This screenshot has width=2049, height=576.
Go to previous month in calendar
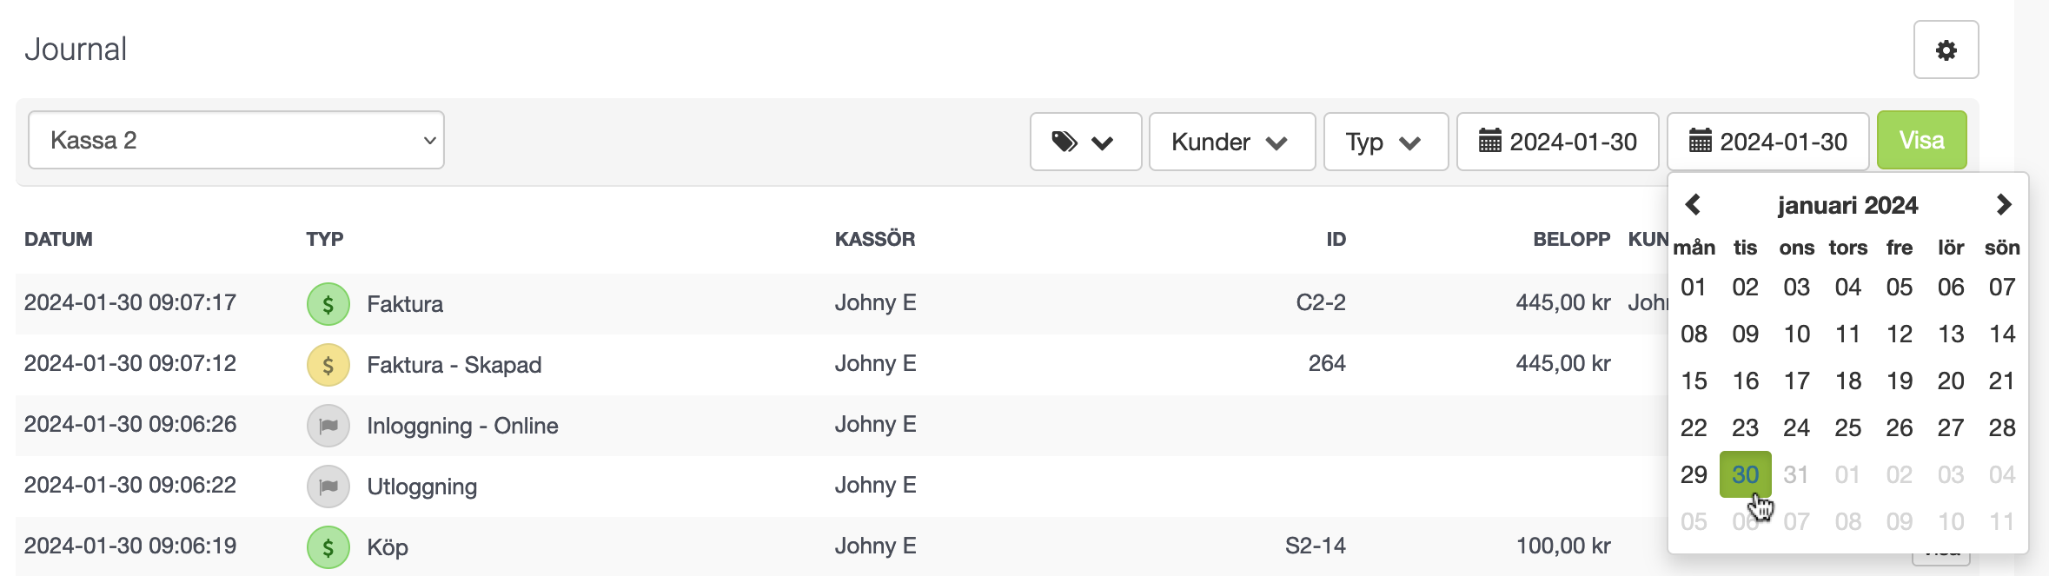1693,205
